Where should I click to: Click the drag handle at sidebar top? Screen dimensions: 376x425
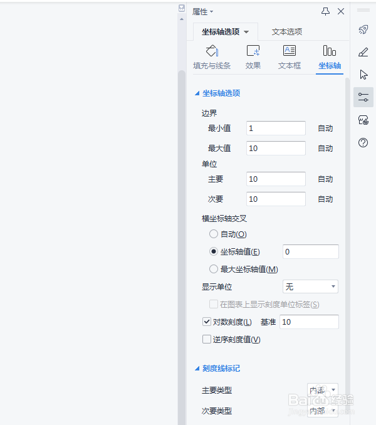pyautogui.click(x=363, y=10)
